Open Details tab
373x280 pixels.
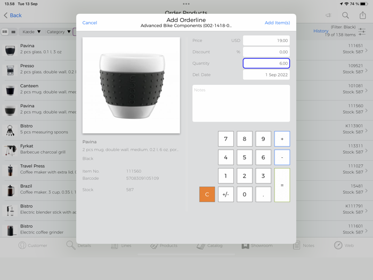click(78, 245)
